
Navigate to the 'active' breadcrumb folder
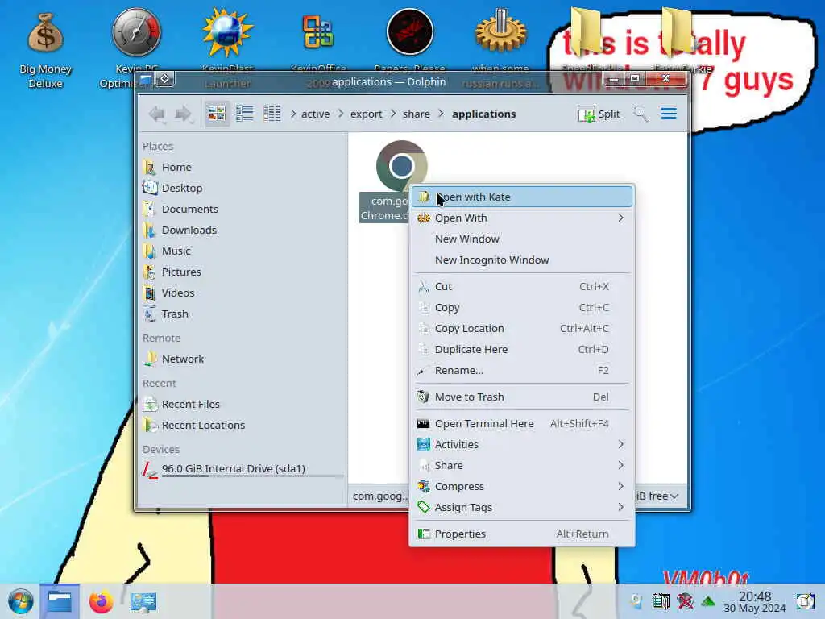click(315, 114)
